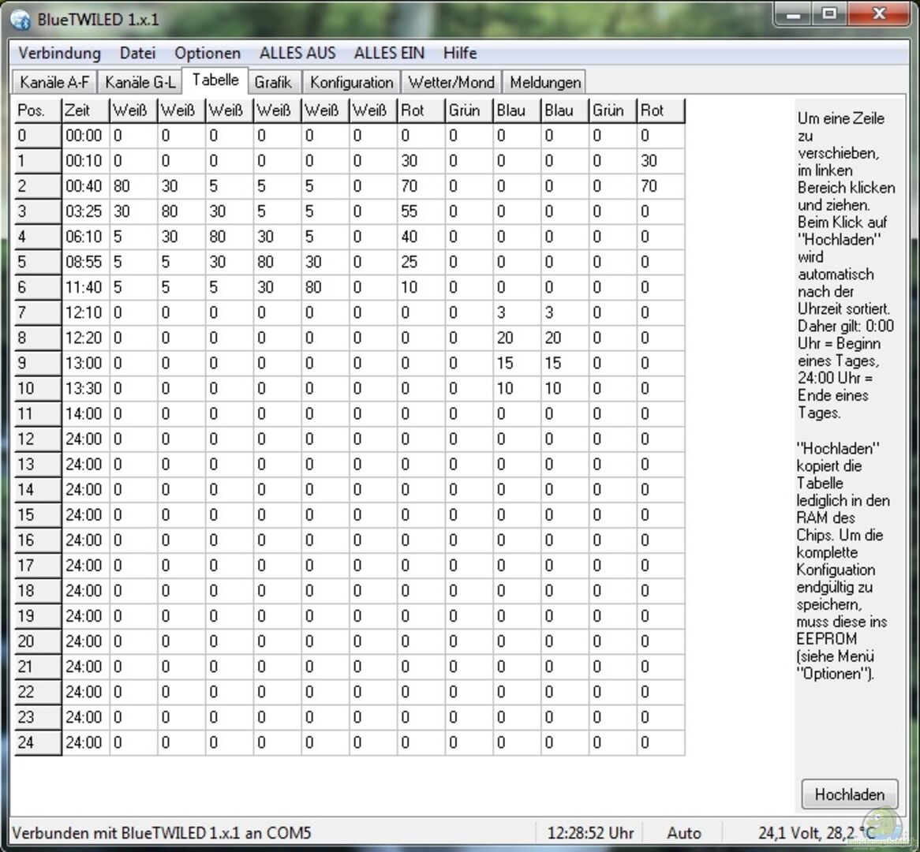
Task: Open the Hilfe menu
Action: (459, 53)
